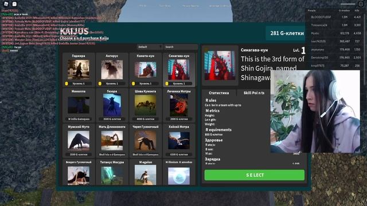This screenshot has width=367, height=206.
Task: Choose the Megalon kaiju card
Action: 145,172
